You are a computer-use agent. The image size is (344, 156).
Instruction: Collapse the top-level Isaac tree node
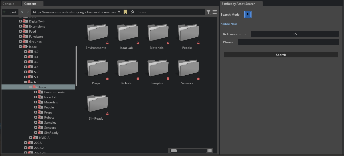(20, 47)
